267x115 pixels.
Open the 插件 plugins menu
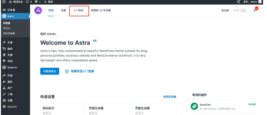point(15,82)
